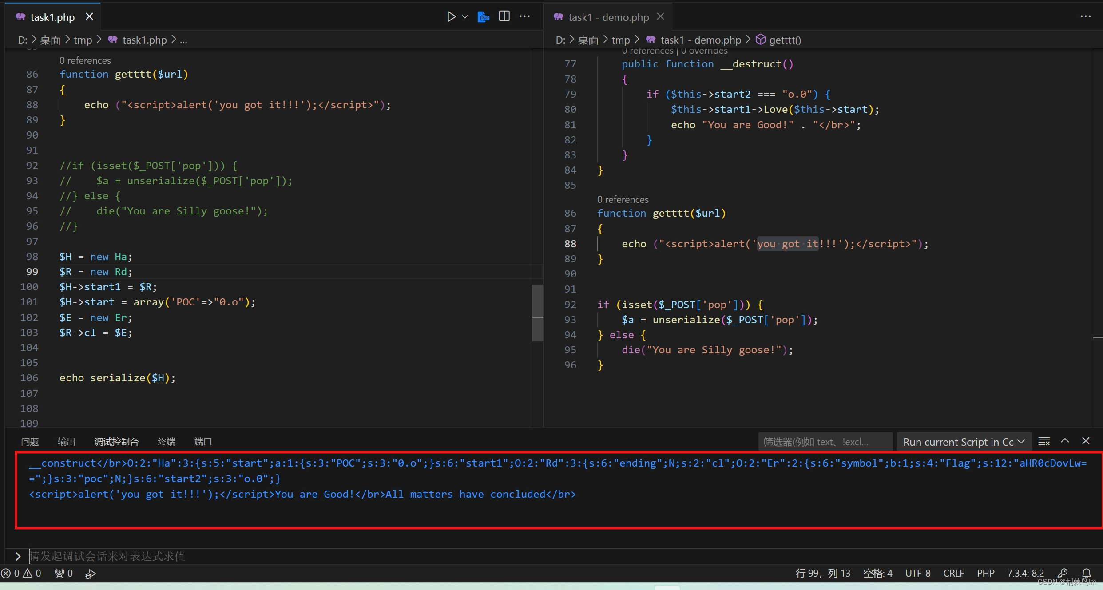Click the 桌面 breadcrumb in right editor
This screenshot has height=590, width=1103.
click(x=588, y=40)
